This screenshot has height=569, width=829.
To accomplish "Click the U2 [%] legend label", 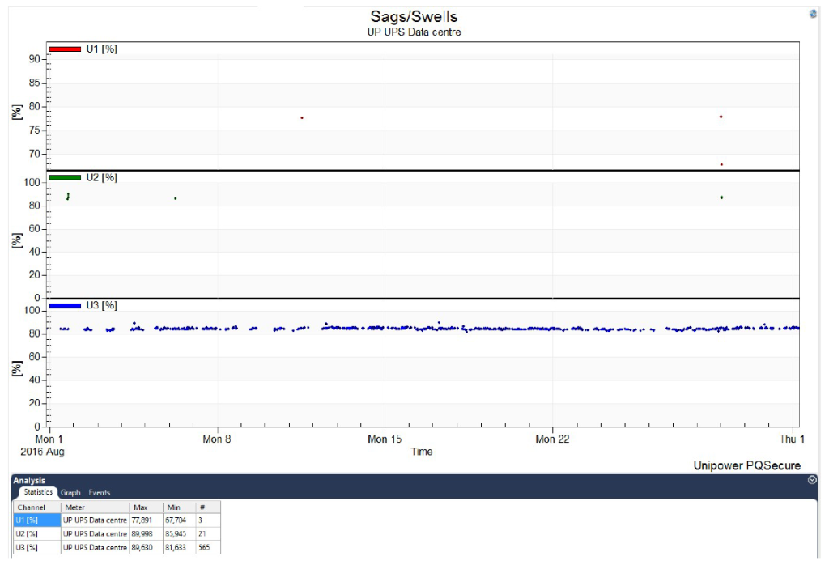I will (x=101, y=178).
